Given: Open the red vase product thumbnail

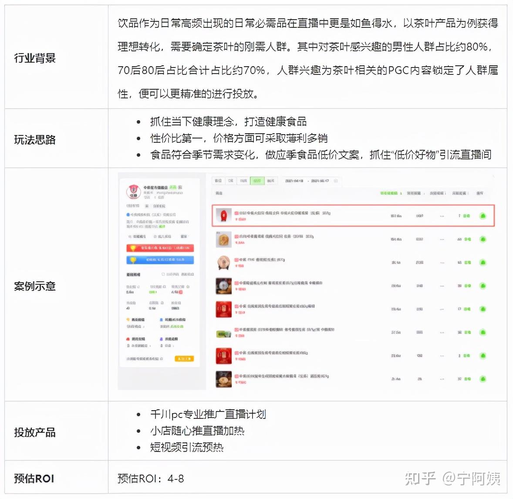Looking at the screenshot, I should [224, 216].
